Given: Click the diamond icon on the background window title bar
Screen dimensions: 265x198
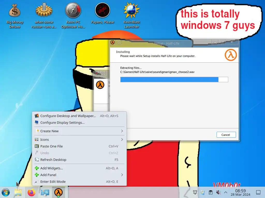Looking at the screenshot, I should point(102,73).
